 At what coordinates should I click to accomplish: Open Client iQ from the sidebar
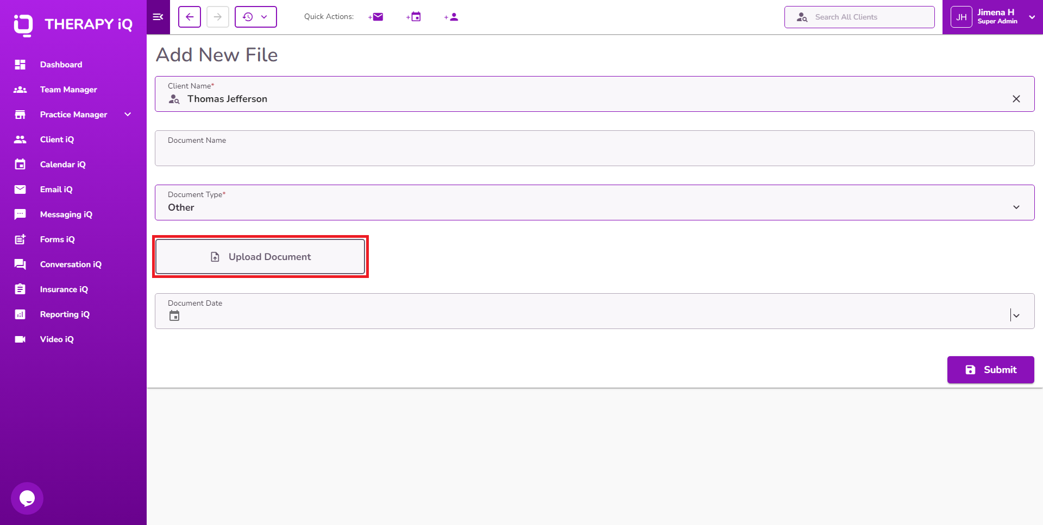pos(57,140)
